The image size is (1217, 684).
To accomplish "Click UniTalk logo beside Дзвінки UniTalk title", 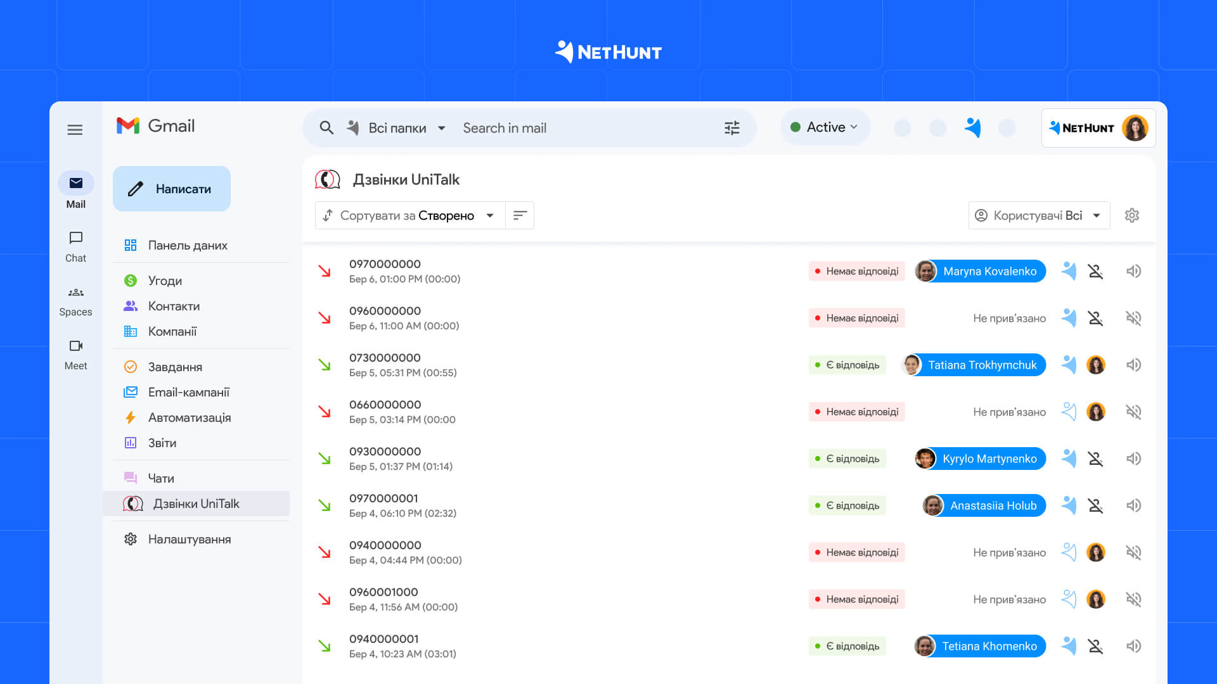I will coord(328,180).
